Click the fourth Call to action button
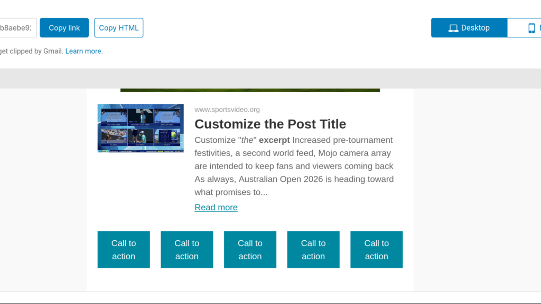This screenshot has height=304, width=541. coord(313,250)
